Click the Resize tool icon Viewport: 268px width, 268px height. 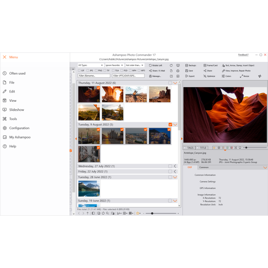241,76
